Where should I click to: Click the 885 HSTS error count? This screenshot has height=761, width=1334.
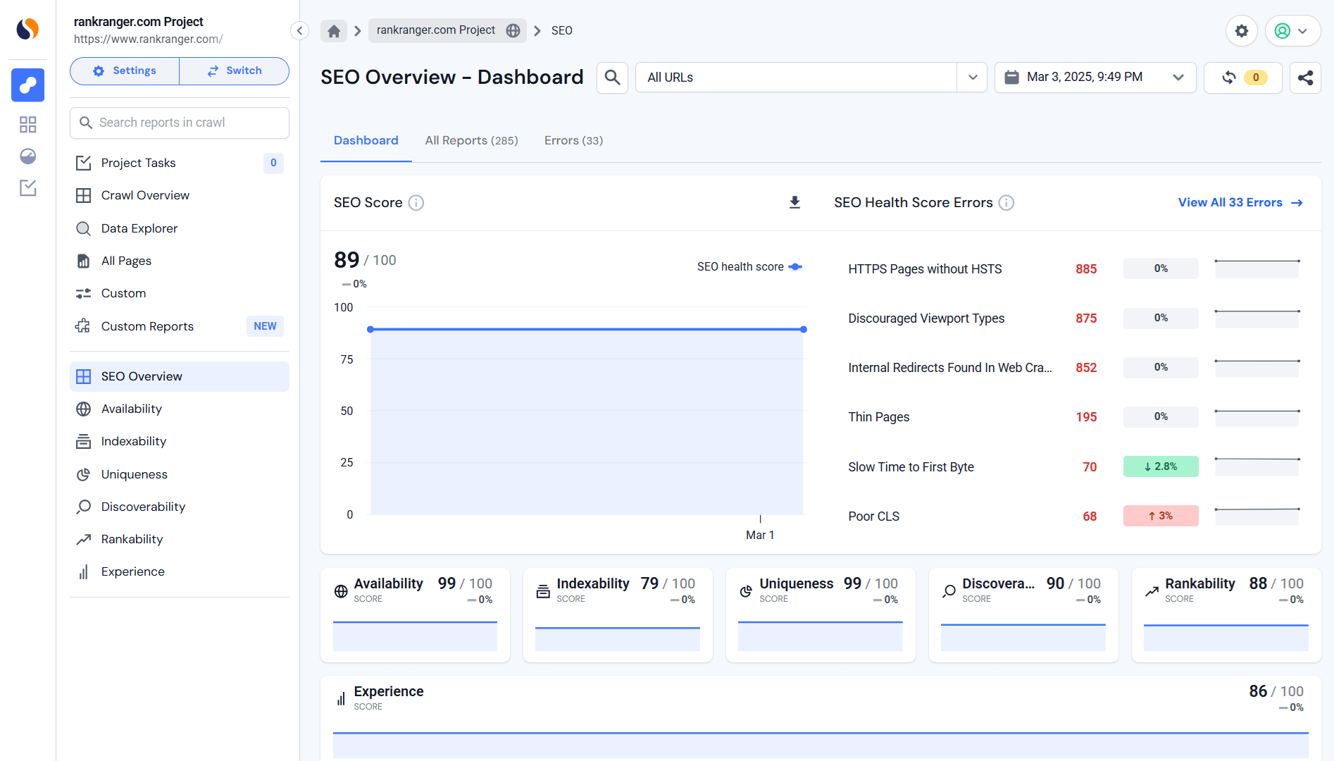[1086, 269]
